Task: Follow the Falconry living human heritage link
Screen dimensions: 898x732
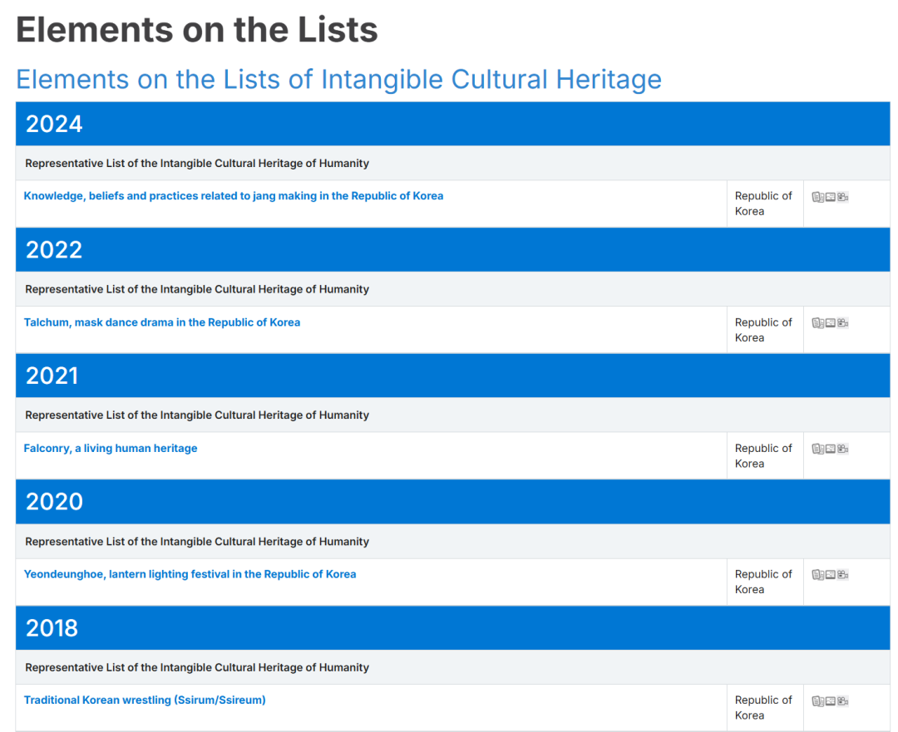Action: click(111, 449)
